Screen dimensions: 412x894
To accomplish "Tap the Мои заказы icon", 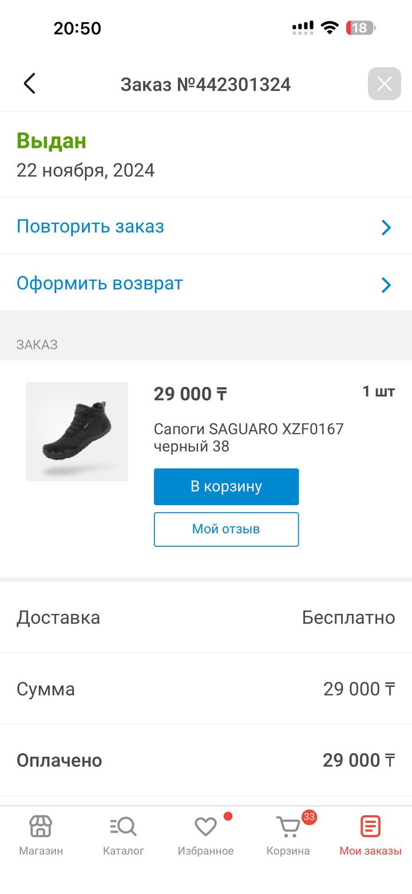I will (x=370, y=826).
